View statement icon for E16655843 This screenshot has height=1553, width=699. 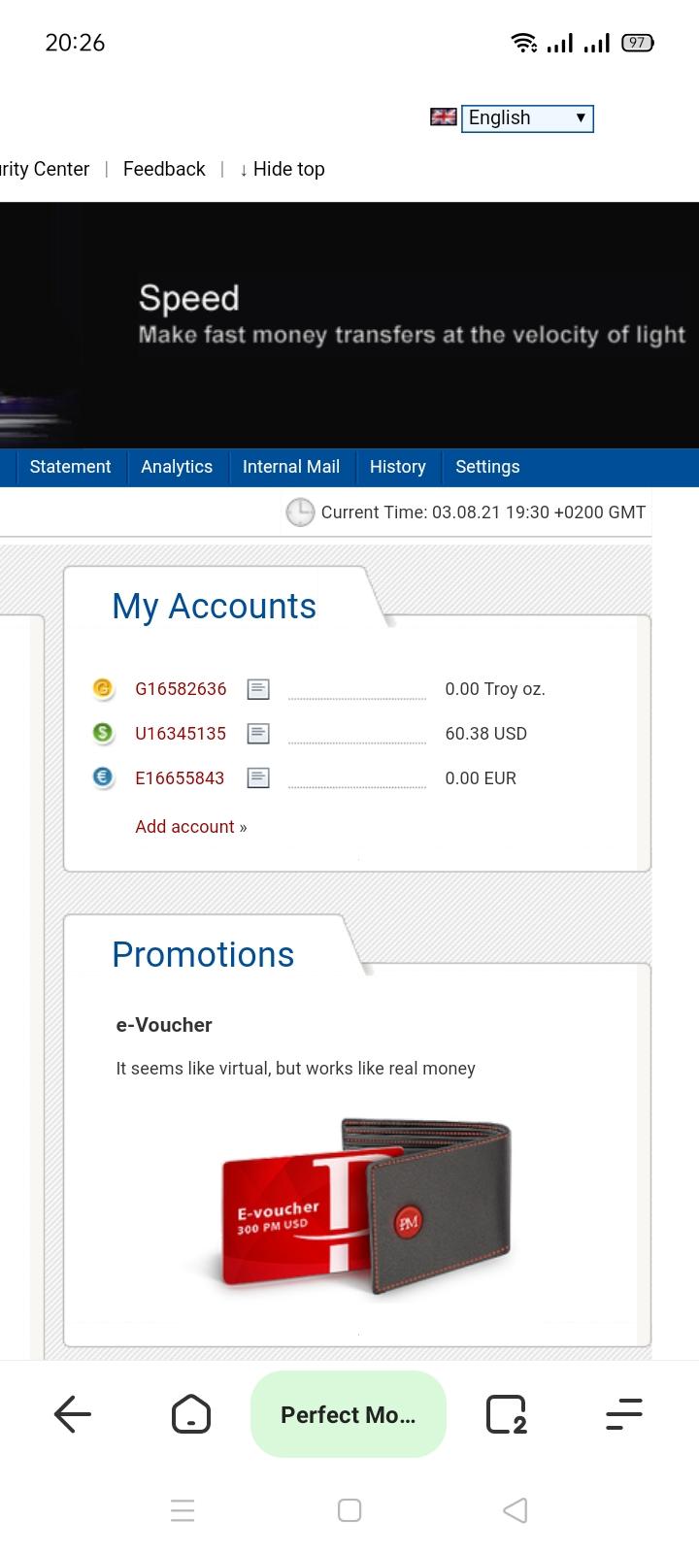[x=258, y=778]
